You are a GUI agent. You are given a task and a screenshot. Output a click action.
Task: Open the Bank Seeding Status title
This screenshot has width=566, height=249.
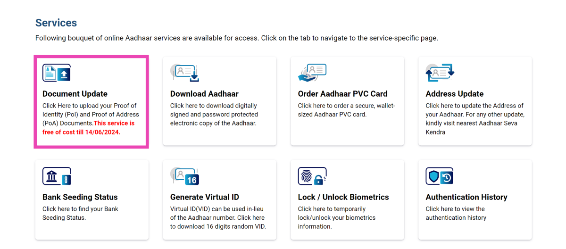[80, 197]
